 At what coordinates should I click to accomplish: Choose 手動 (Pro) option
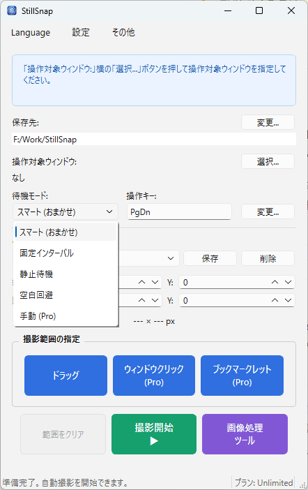[x=66, y=316]
